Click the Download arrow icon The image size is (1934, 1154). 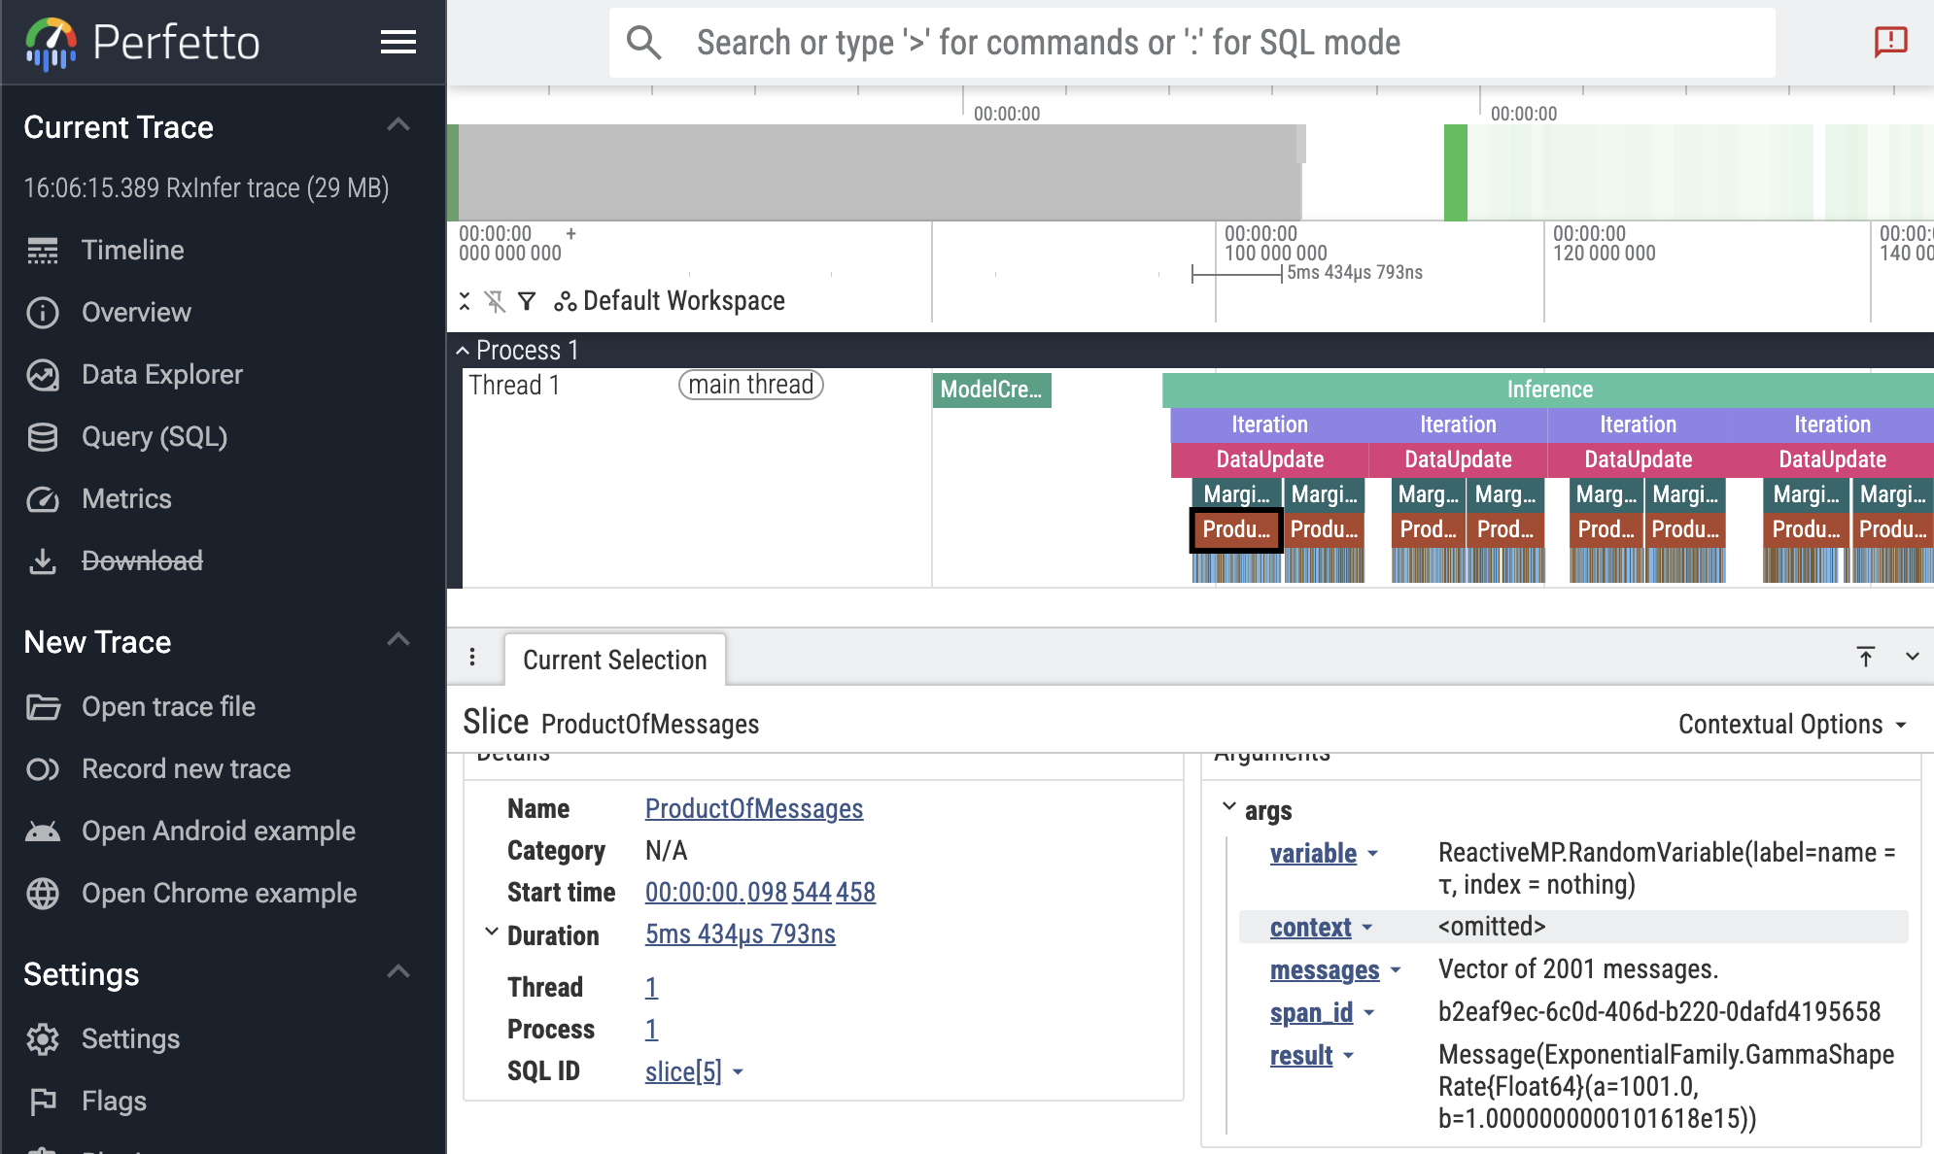(x=43, y=561)
